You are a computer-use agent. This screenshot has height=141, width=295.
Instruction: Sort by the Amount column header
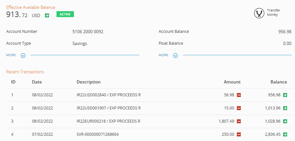pos(232,82)
